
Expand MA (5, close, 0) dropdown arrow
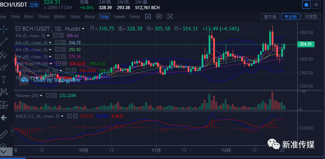48,36
